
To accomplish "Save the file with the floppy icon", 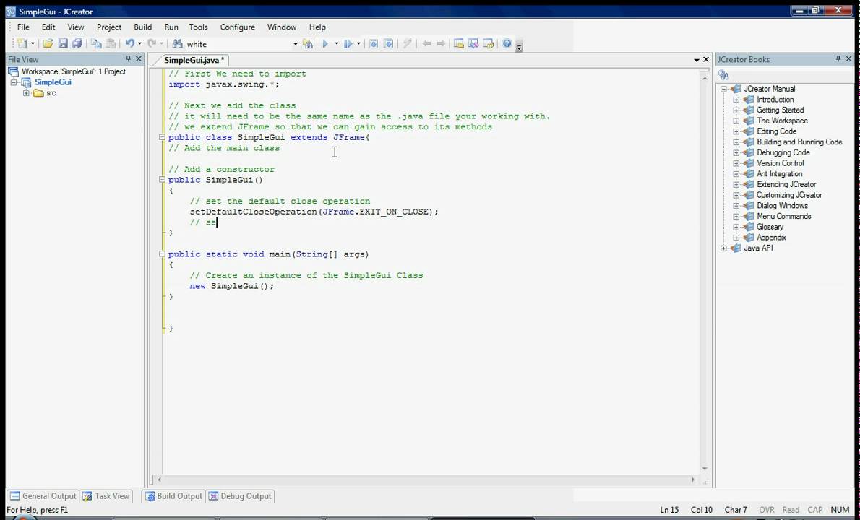I will click(x=63, y=44).
